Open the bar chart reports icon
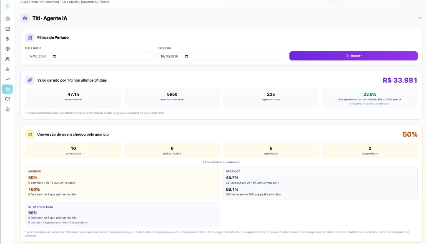The image size is (427, 244). [8, 69]
